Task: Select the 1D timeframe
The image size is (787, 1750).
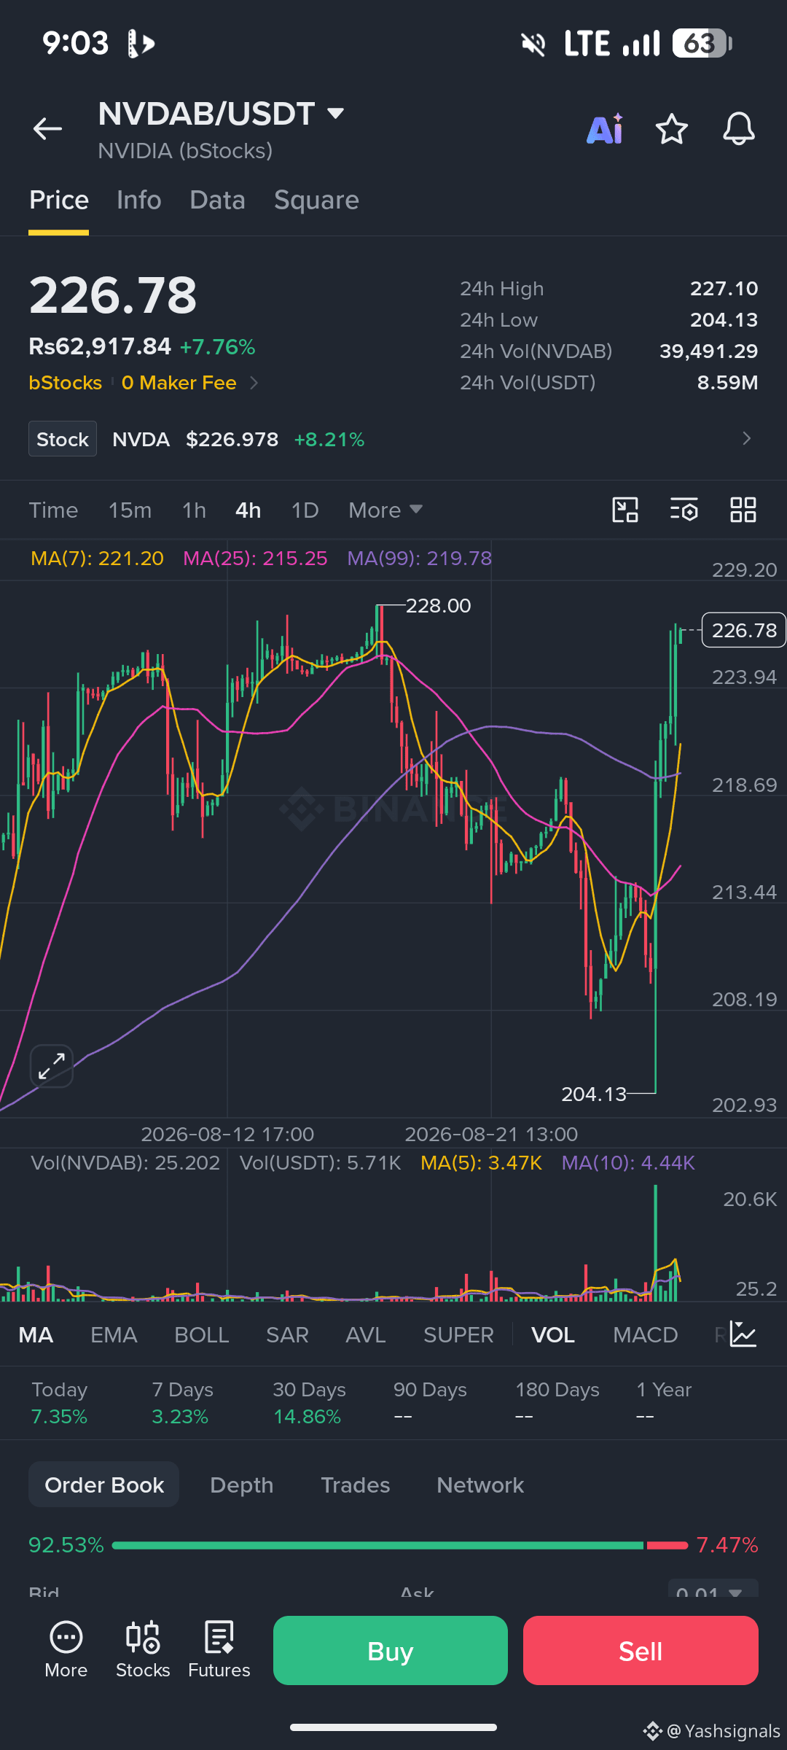Action: (x=305, y=510)
